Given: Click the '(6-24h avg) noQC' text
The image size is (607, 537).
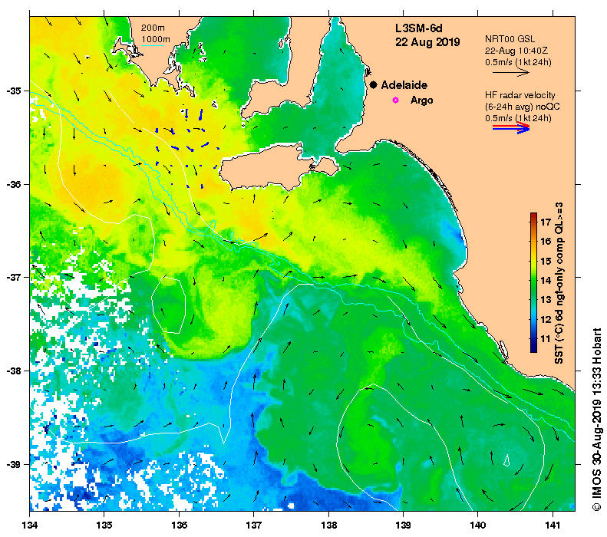Looking at the screenshot, I should (x=523, y=107).
